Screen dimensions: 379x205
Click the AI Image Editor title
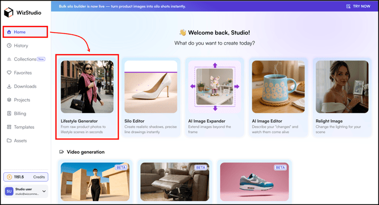coord(267,121)
